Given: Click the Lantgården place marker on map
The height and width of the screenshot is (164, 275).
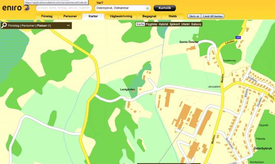Looking at the screenshot, I should pos(133,91).
